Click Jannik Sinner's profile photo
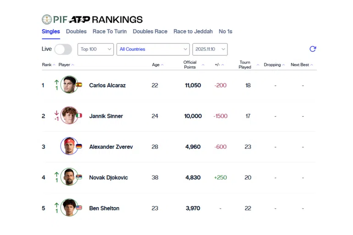 pyautogui.click(x=69, y=116)
